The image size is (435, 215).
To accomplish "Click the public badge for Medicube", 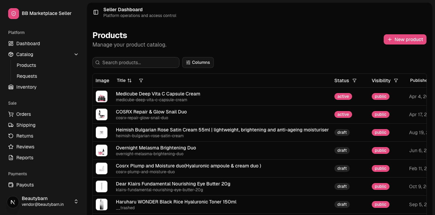I will (x=381, y=96).
